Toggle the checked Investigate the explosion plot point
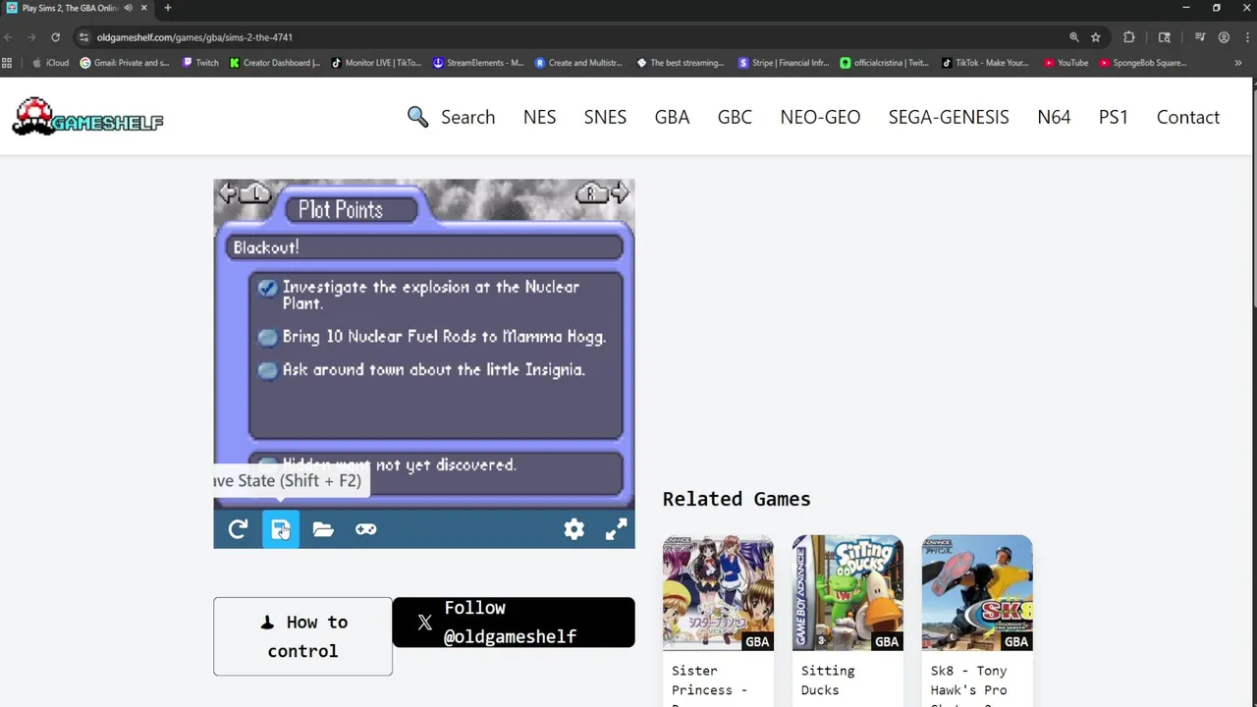This screenshot has width=1257, height=707. 267,288
